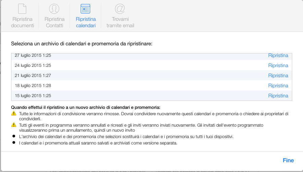Image resolution: width=303 pixels, height=172 pixels.
Task: Select the Ripristina calendari tab label
Action: pos(86,22)
